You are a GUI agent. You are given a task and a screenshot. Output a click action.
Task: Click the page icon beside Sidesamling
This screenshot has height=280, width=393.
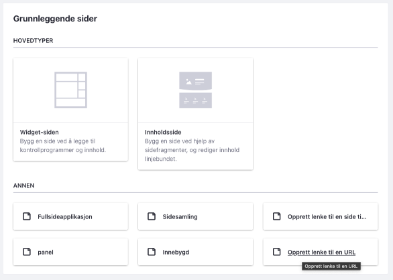(152, 216)
